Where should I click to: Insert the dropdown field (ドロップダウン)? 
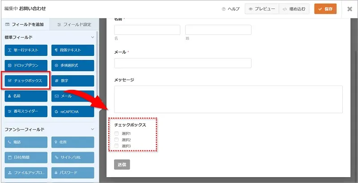click(26, 65)
